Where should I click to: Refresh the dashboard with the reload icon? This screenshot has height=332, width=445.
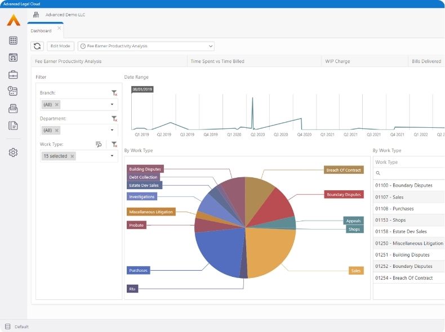(37, 46)
